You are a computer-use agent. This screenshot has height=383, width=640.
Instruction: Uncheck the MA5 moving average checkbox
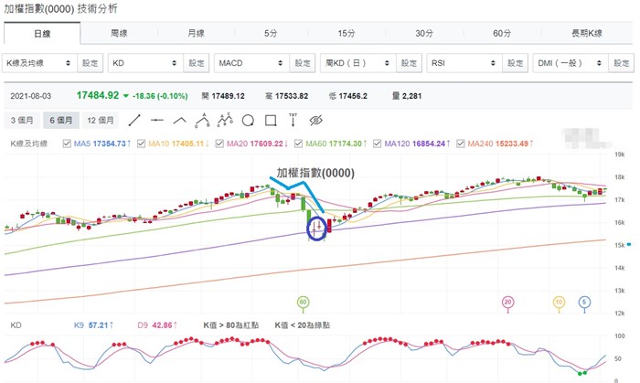tap(67, 144)
